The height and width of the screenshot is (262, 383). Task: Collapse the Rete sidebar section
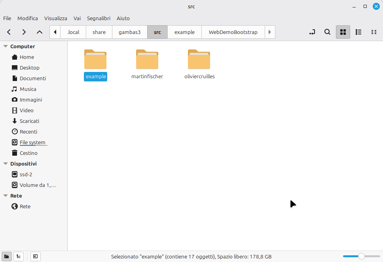(x=6, y=196)
